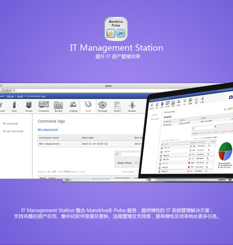Click the Elements 1 to 20 pagination text
The width and height of the screenshot is (233, 245).
coord(62,172)
